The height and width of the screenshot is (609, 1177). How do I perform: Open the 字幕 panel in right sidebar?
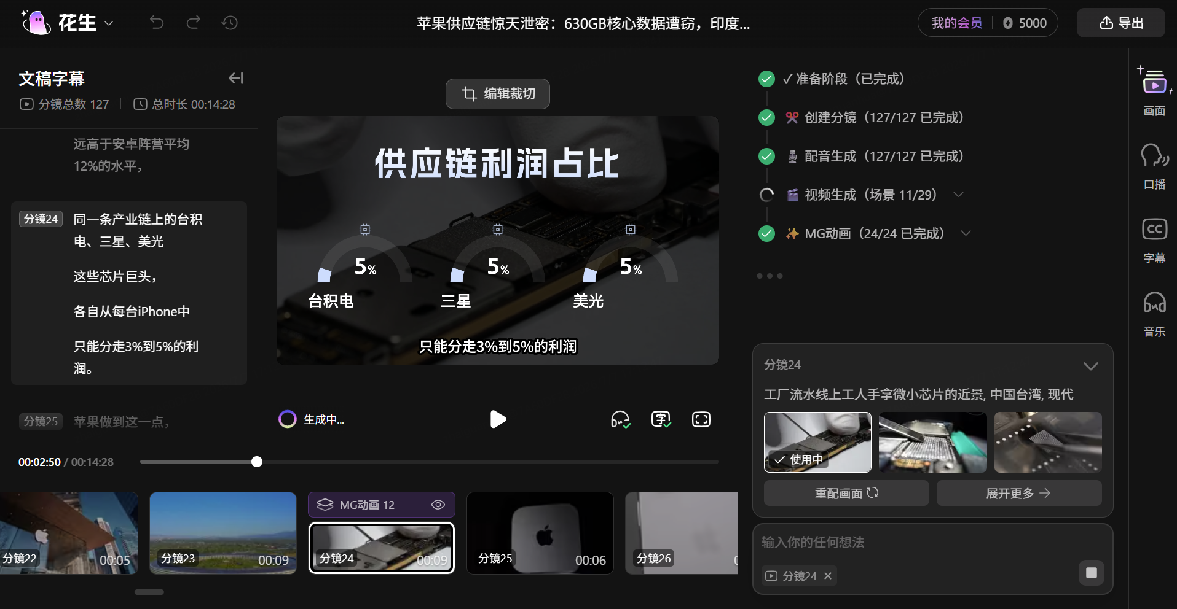(1154, 240)
